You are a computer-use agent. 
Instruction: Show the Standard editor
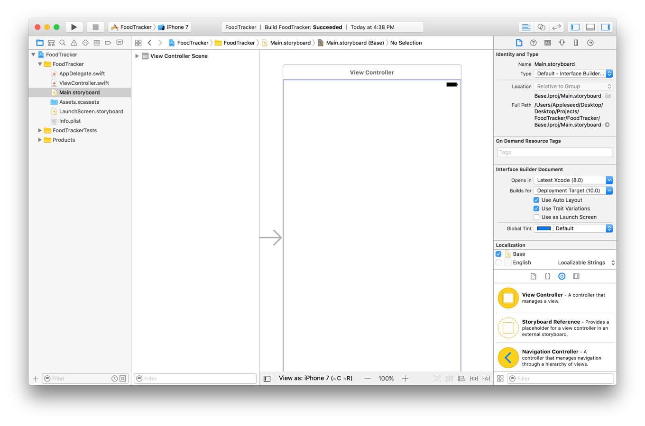pos(526,27)
